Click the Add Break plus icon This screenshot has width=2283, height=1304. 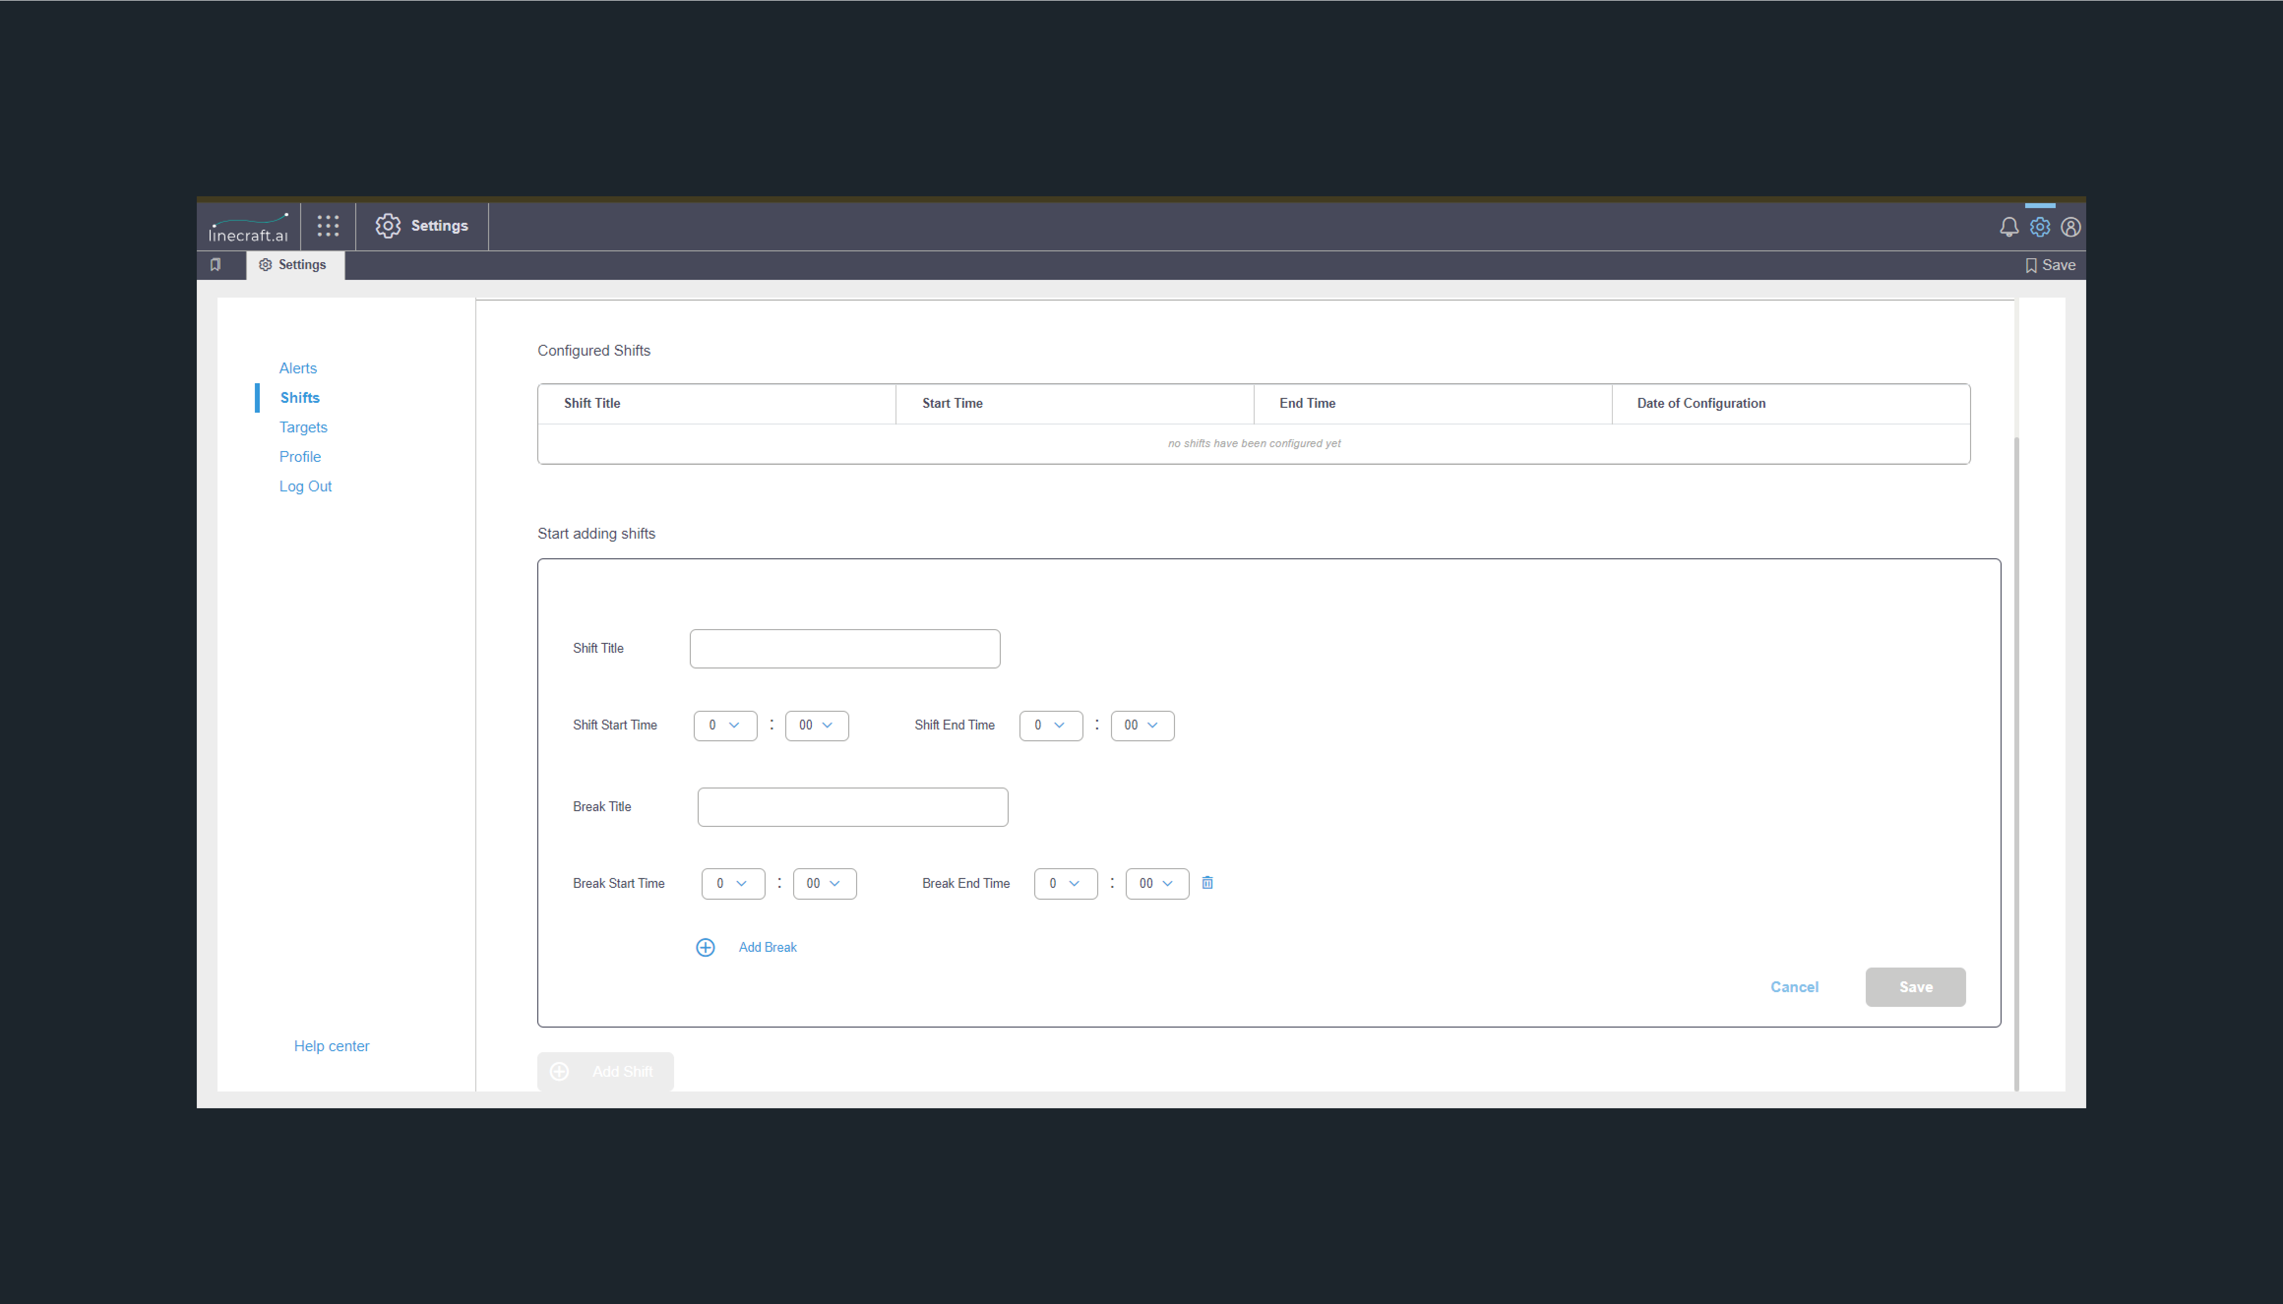705,947
